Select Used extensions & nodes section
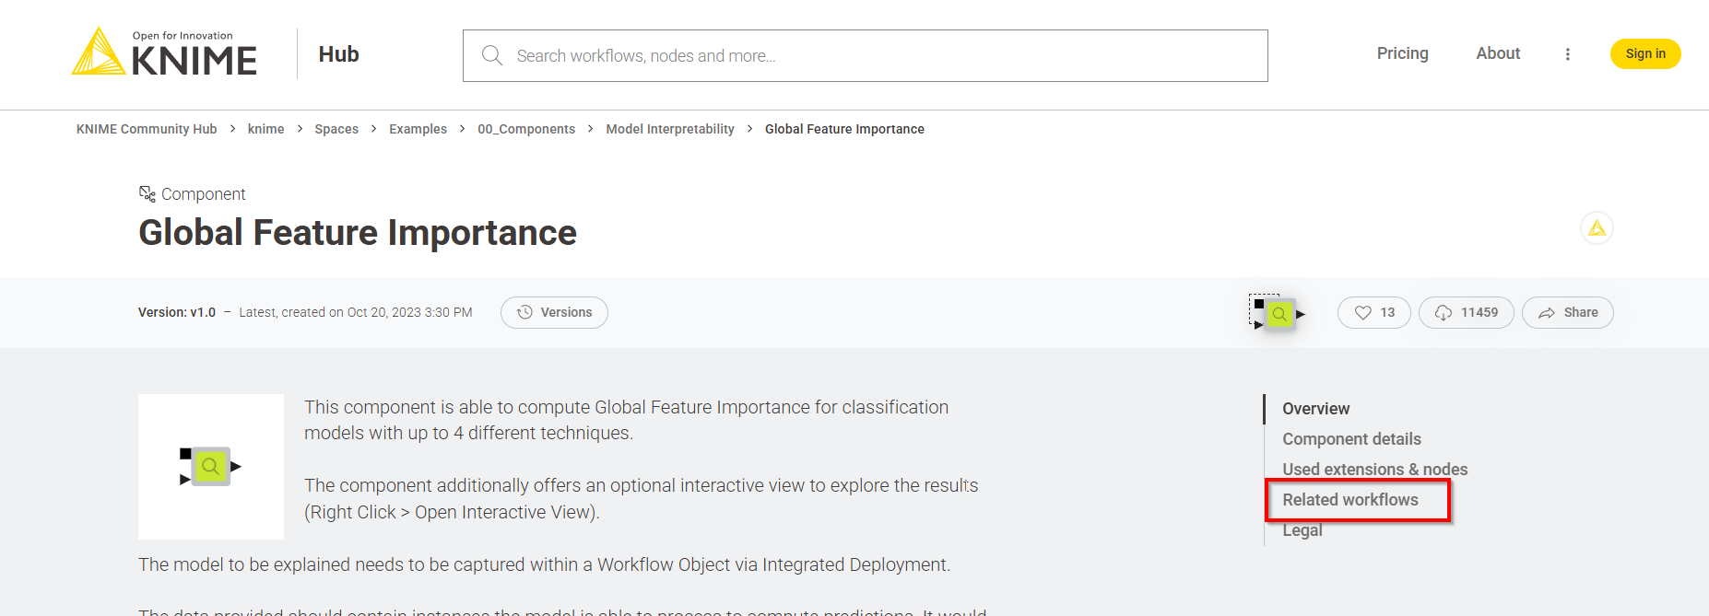This screenshot has height=616, width=1709. (x=1374, y=470)
